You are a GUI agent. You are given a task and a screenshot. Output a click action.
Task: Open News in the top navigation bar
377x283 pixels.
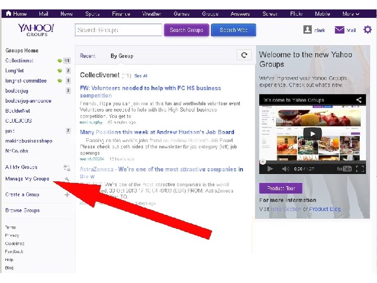pos(66,14)
